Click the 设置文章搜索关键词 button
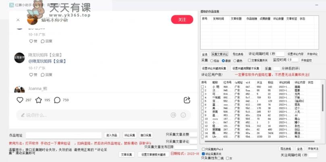Screen dimensions: 326x162 coord(154,154)
